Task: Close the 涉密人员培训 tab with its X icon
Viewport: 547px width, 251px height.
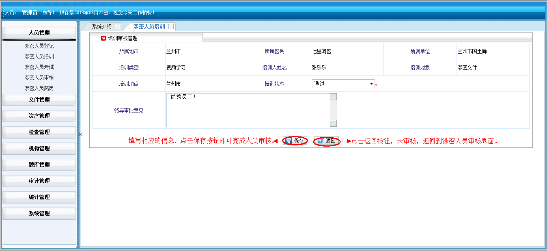Action: pos(171,27)
